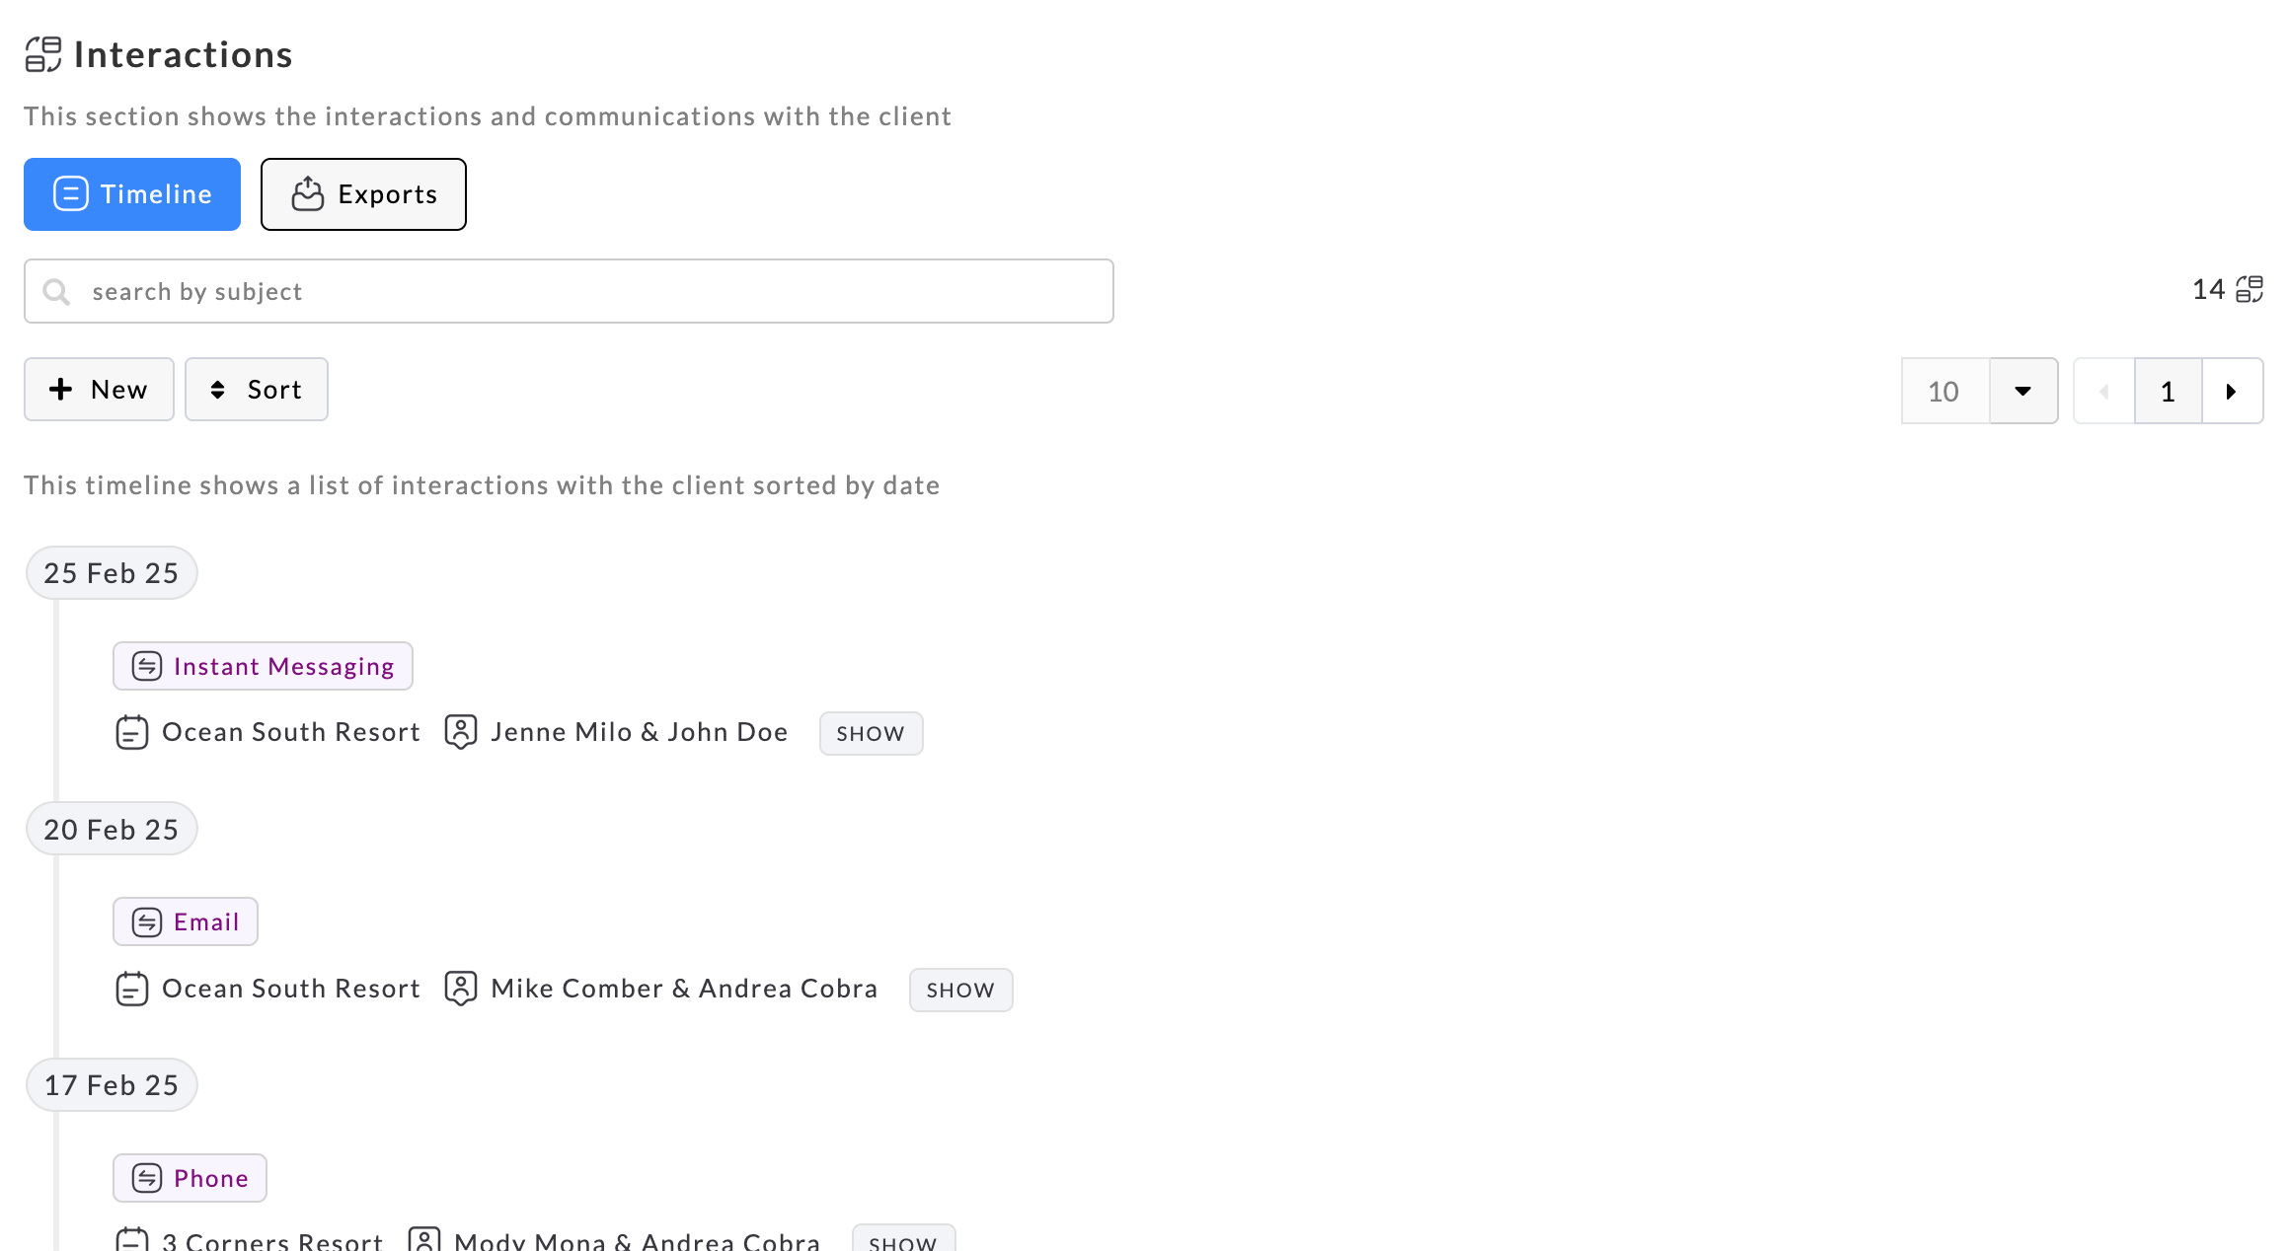This screenshot has height=1251, width=2289.
Task: Click the Phone interaction type icon
Action: 147,1179
